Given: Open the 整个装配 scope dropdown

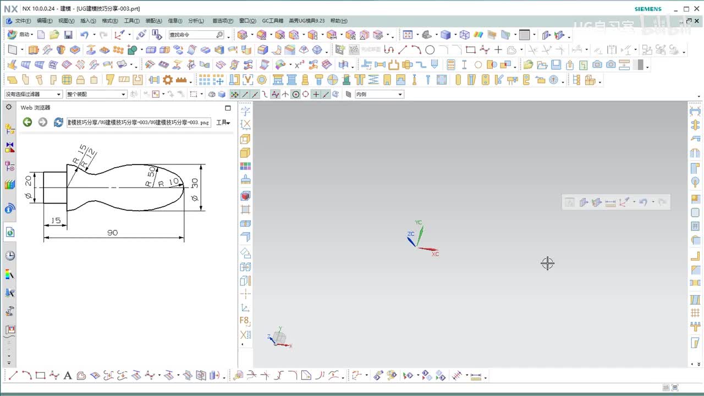Looking at the screenshot, I should 96,94.
